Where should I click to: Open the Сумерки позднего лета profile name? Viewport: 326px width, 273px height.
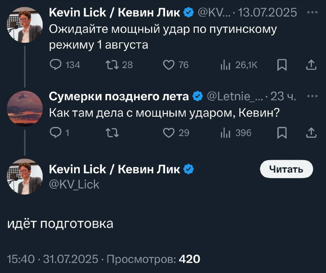pyautogui.click(x=119, y=97)
